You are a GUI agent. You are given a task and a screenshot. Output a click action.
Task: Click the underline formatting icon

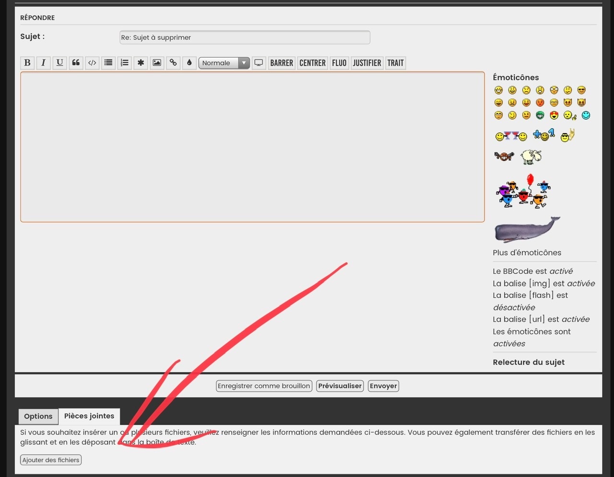tap(59, 63)
